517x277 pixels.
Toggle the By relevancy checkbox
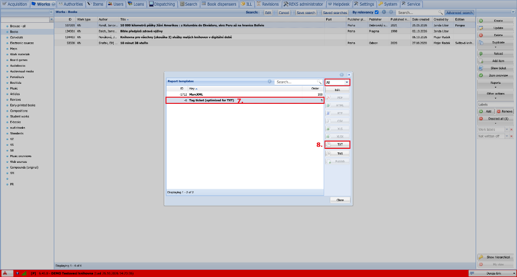click(376, 12)
